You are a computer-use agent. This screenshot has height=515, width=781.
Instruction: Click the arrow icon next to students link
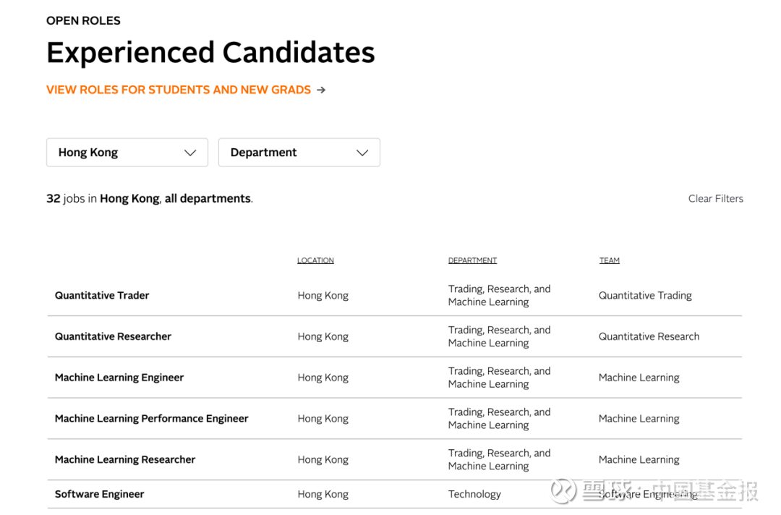pyautogui.click(x=321, y=90)
